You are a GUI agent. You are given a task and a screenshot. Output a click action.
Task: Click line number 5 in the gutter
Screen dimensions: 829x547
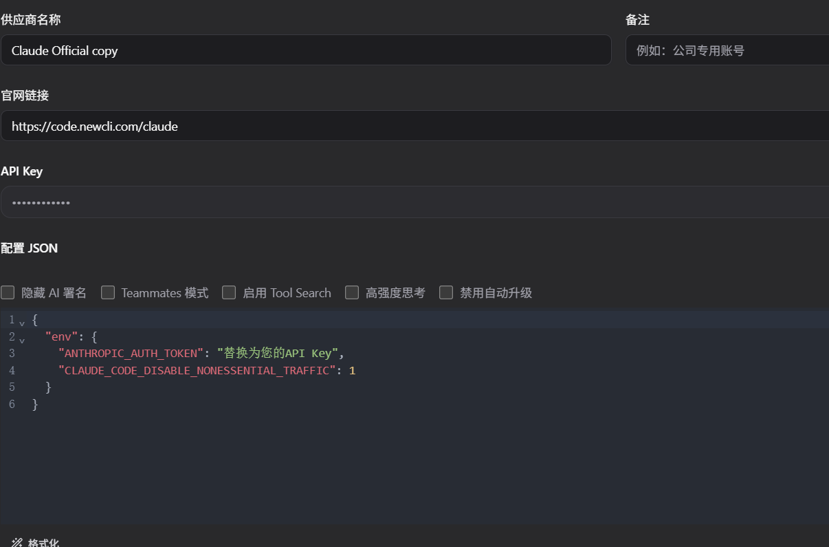click(x=12, y=387)
